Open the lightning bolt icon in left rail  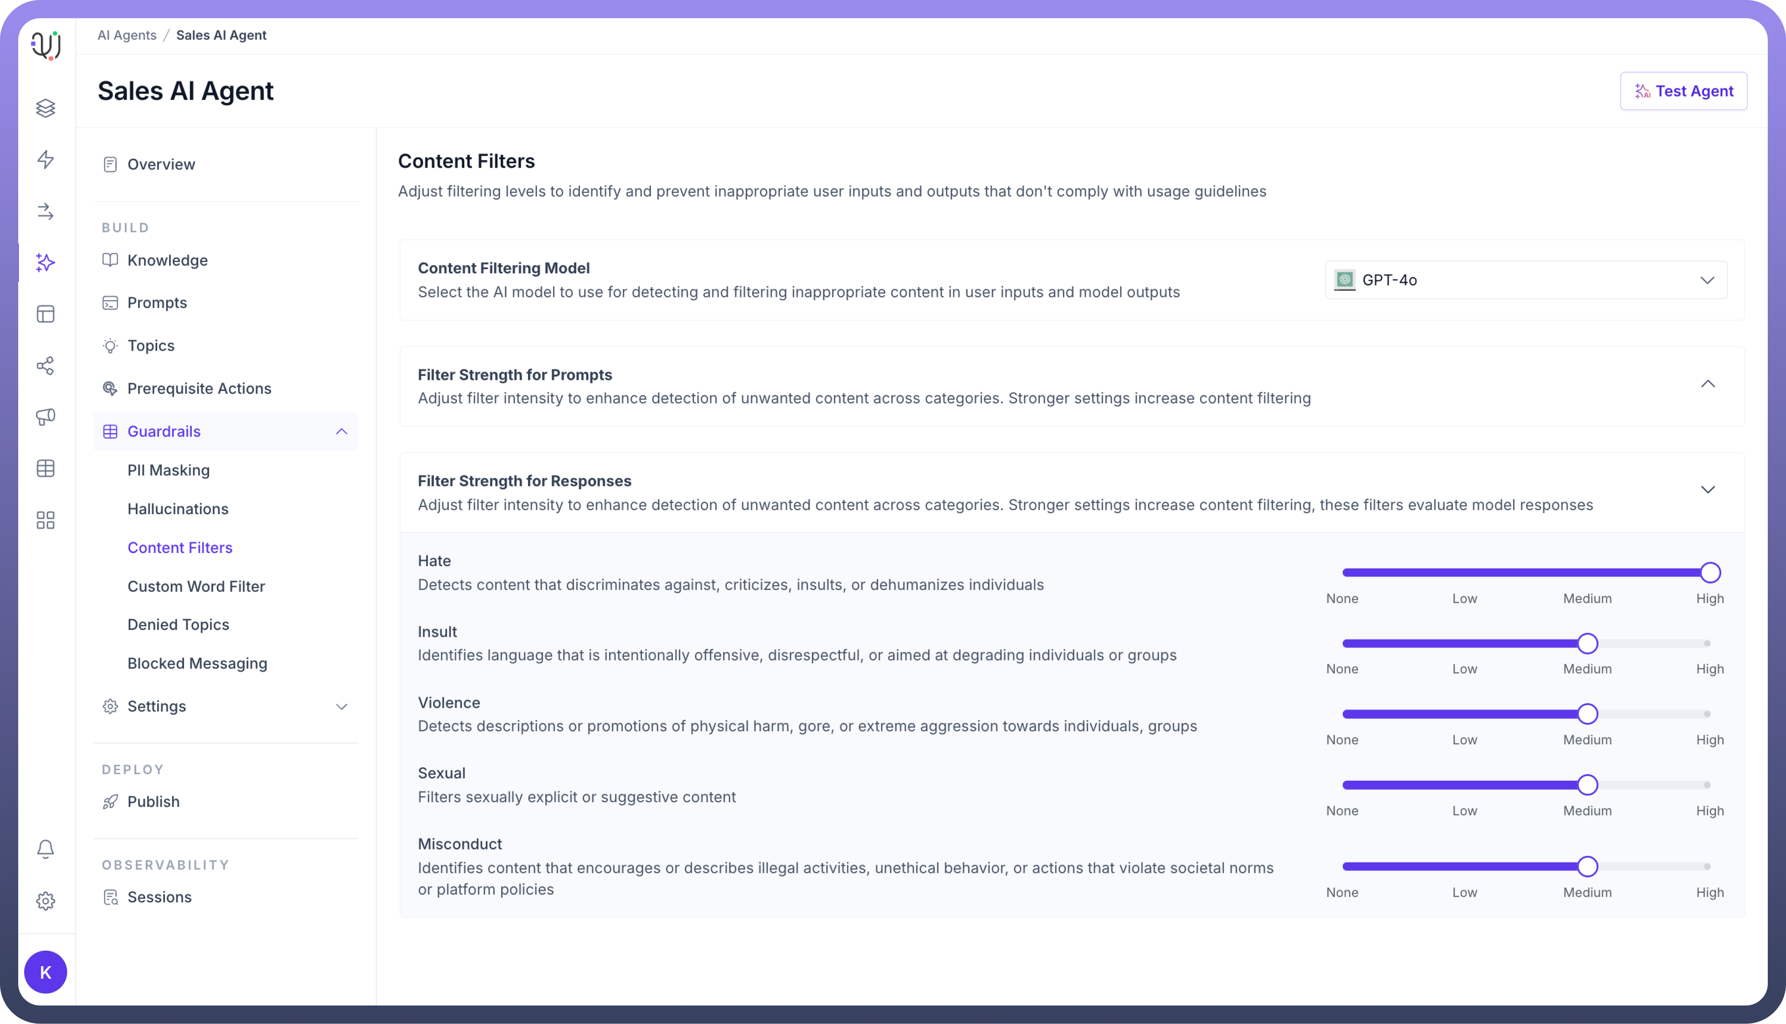[x=46, y=159]
